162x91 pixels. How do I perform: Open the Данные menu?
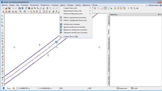click(x=5, y=5)
